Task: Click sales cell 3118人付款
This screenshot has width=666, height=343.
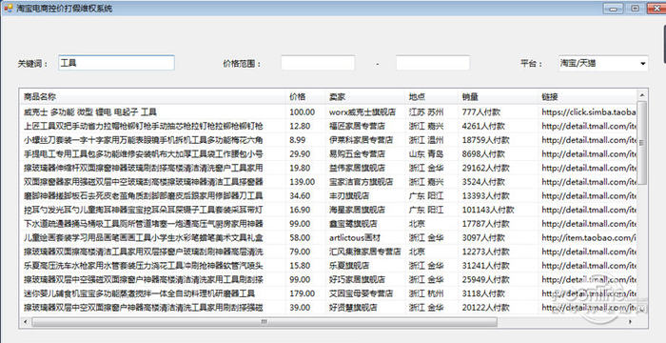Action: (483, 293)
